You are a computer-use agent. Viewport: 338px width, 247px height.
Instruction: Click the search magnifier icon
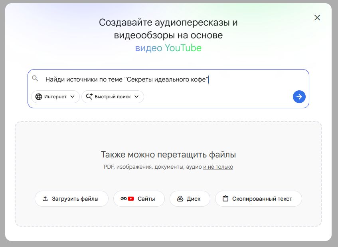click(x=35, y=78)
